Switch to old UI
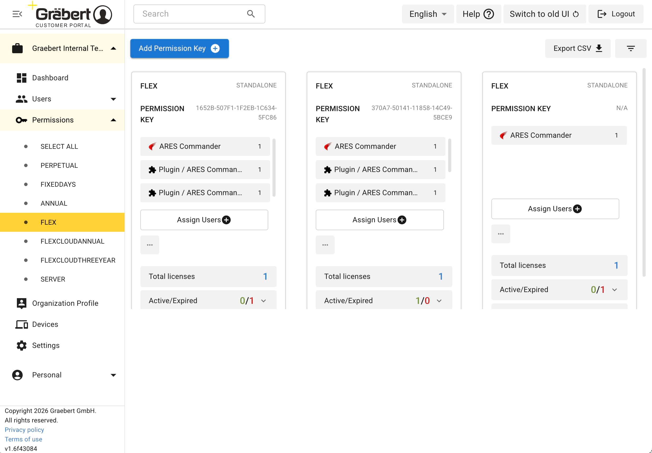The image size is (652, 453). [544, 14]
